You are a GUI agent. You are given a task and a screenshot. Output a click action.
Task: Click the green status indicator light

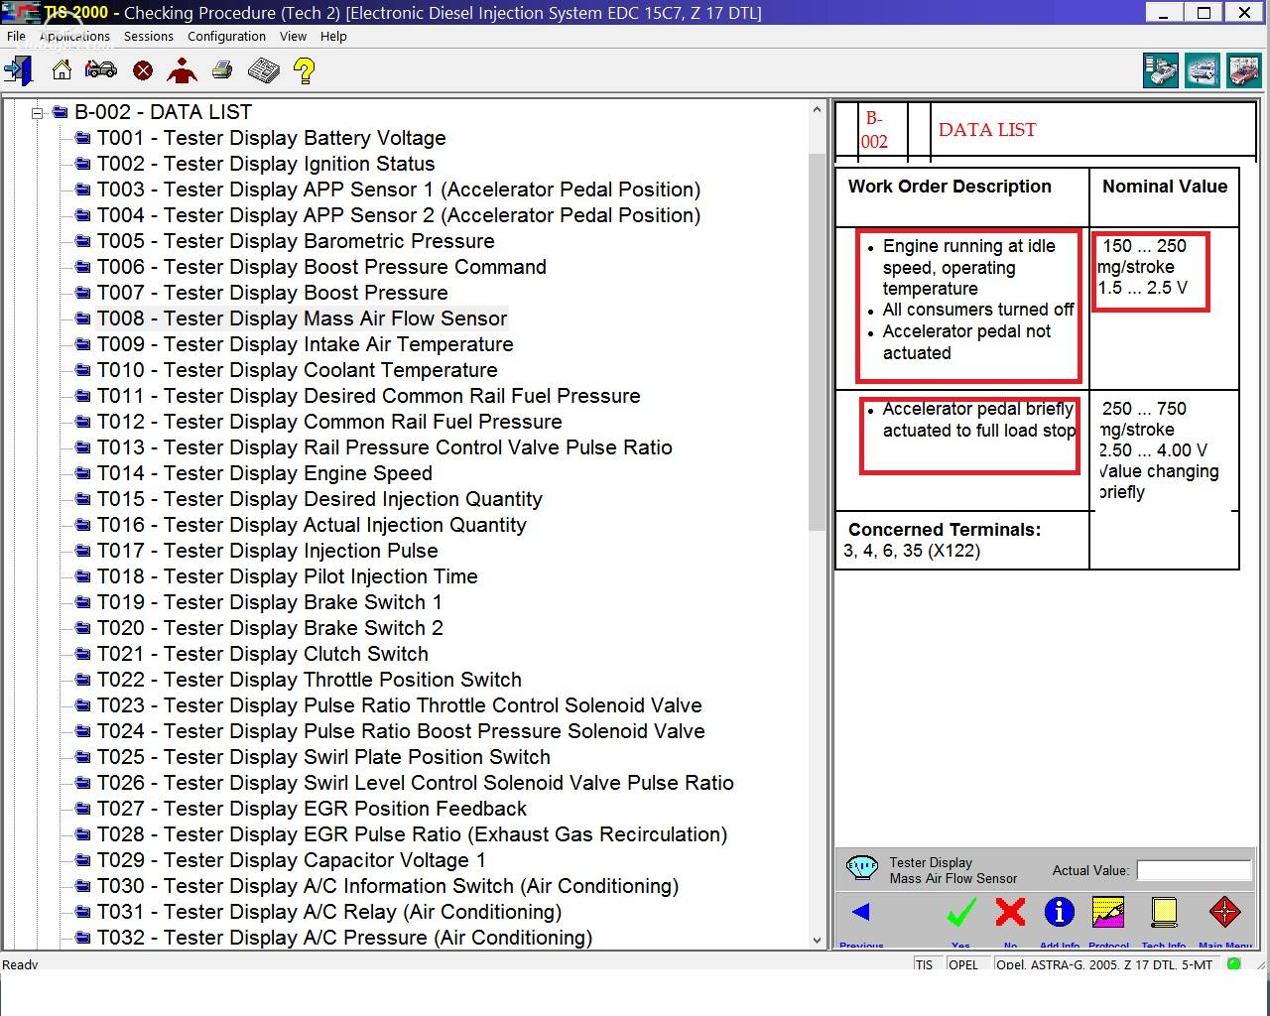point(1234,963)
